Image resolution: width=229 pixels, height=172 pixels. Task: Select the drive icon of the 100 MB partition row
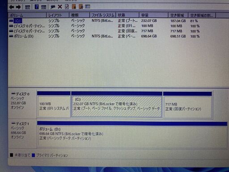(x=11, y=26)
